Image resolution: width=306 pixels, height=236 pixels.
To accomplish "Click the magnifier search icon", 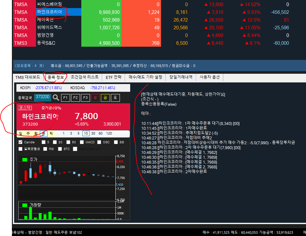I will 56,97.
